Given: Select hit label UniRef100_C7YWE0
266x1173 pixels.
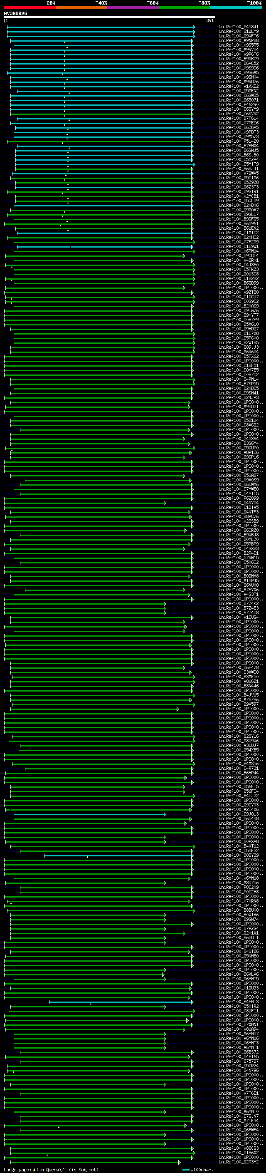Looking at the screenshot, I should 239,489.
